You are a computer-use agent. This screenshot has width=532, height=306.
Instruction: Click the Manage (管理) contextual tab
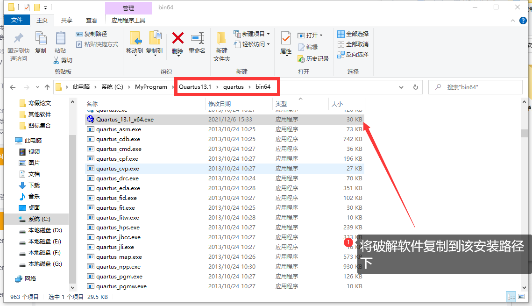point(128,8)
